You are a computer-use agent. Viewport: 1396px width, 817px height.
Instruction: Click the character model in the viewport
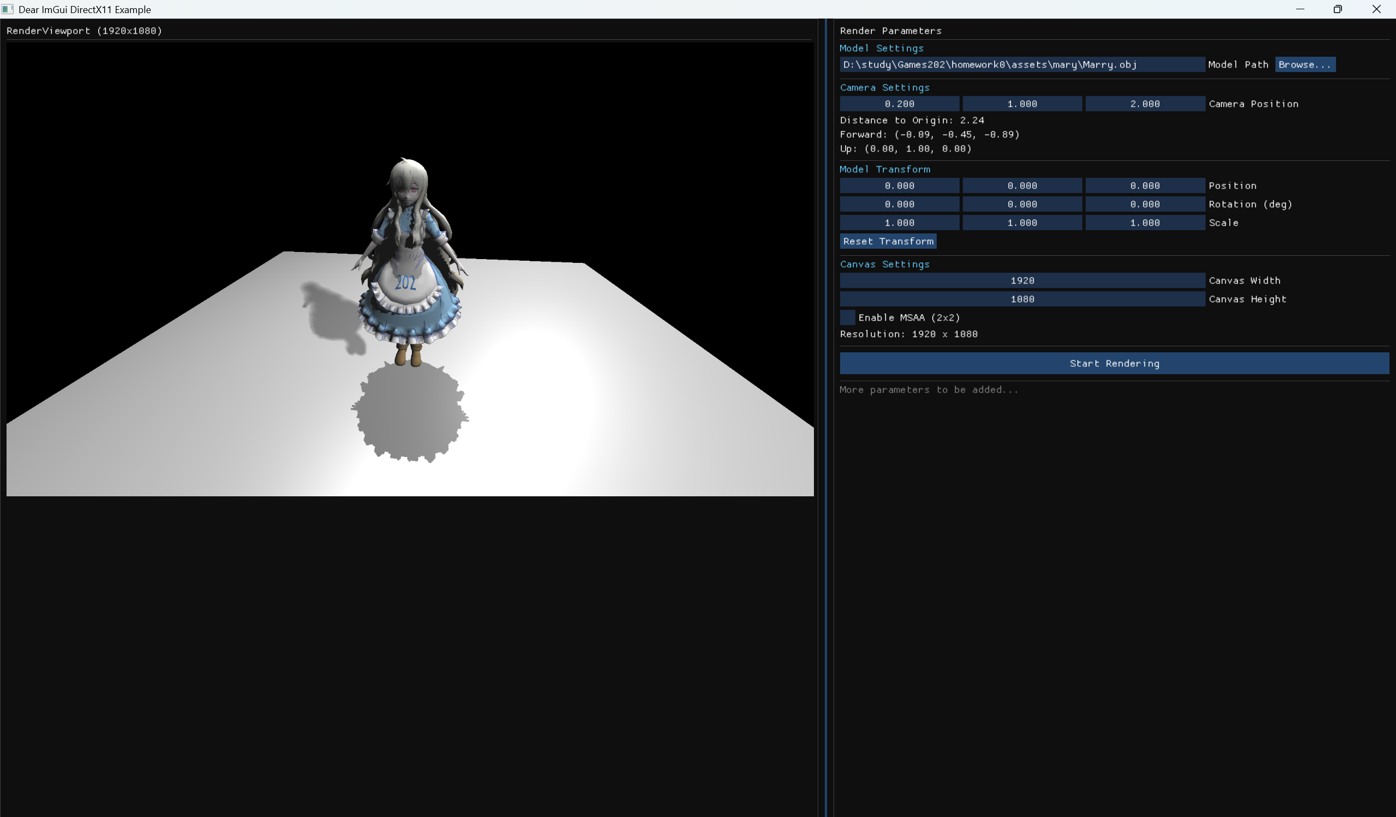tap(407, 266)
